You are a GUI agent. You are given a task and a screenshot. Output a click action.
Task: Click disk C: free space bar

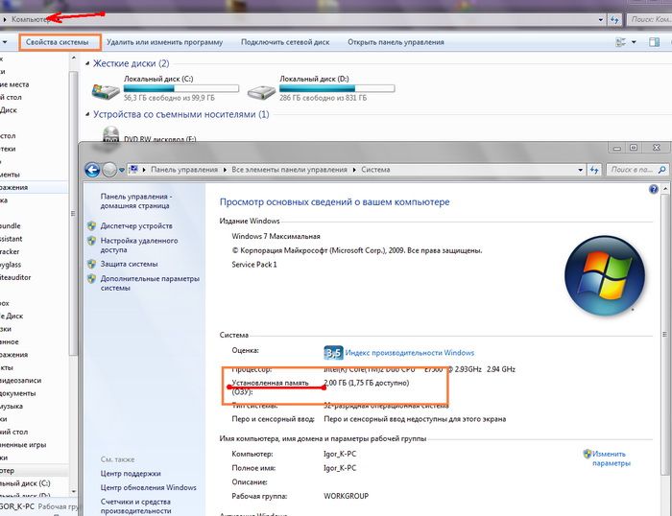180,88
